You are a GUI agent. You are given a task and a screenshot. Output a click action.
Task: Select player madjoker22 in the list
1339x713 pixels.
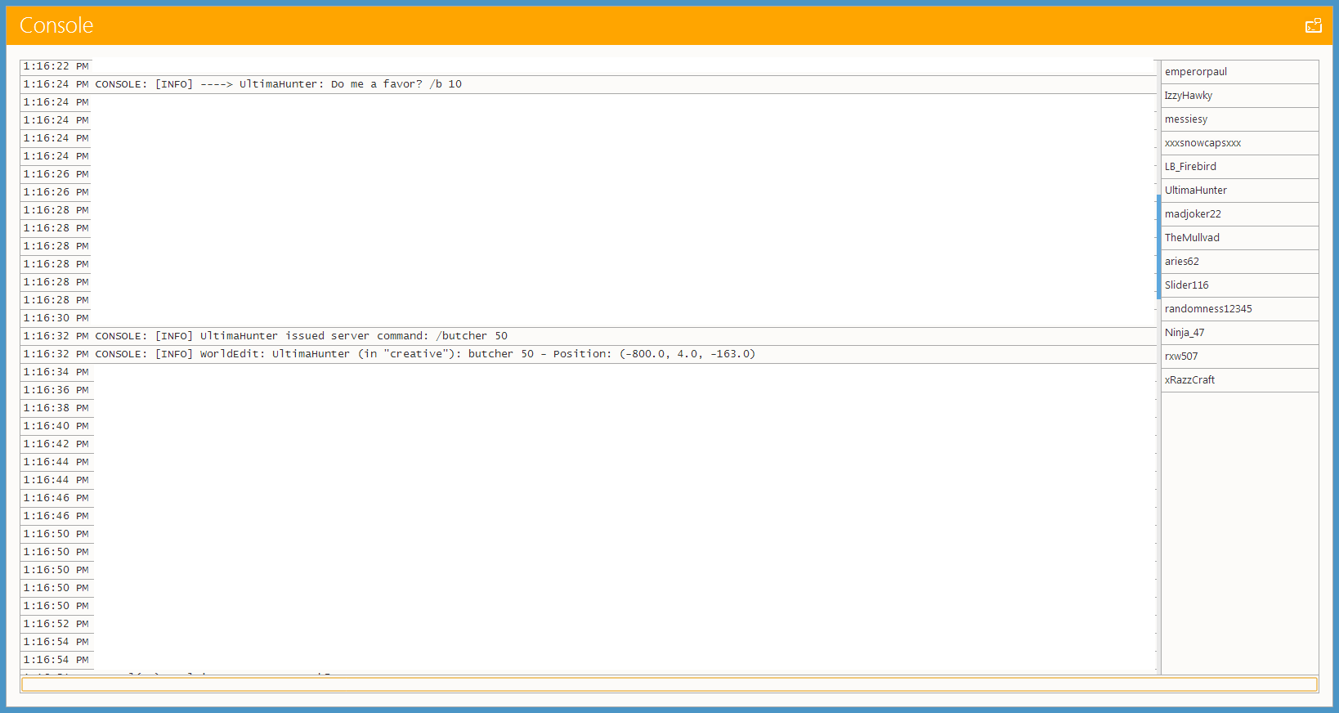[x=1239, y=214]
